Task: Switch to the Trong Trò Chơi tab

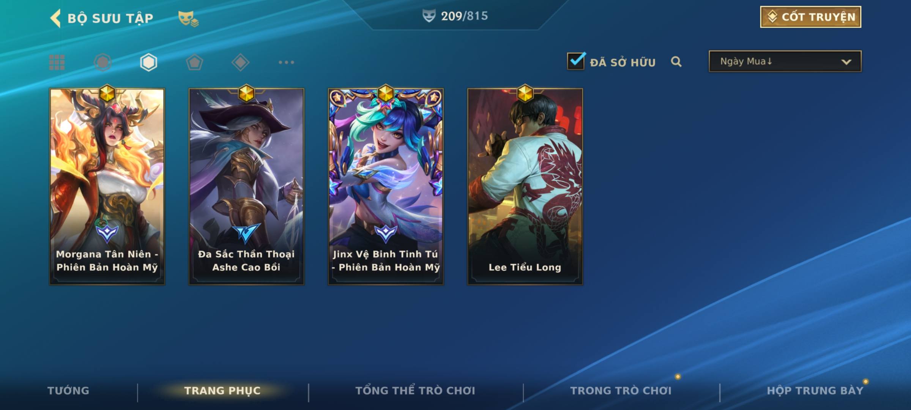Action: (621, 391)
